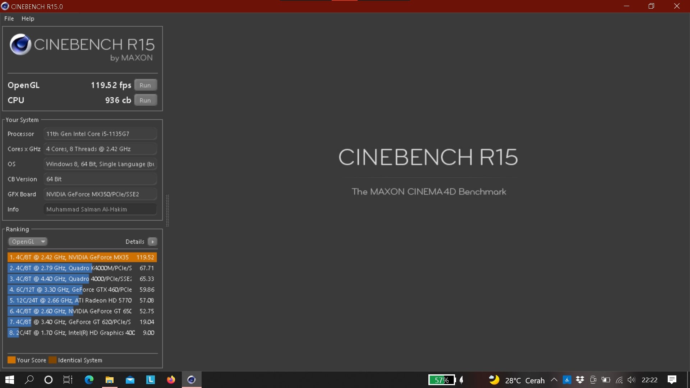Click the GFX Board field showing MX350
The height and width of the screenshot is (388, 690).
point(100,194)
